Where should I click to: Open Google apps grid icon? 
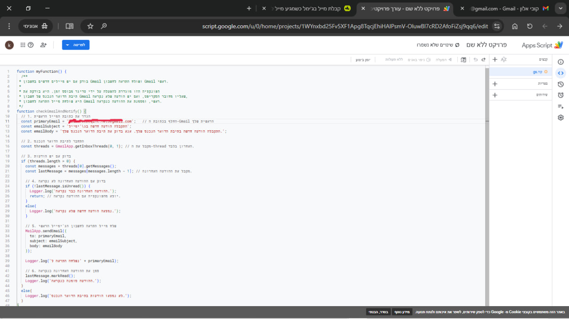(x=23, y=45)
